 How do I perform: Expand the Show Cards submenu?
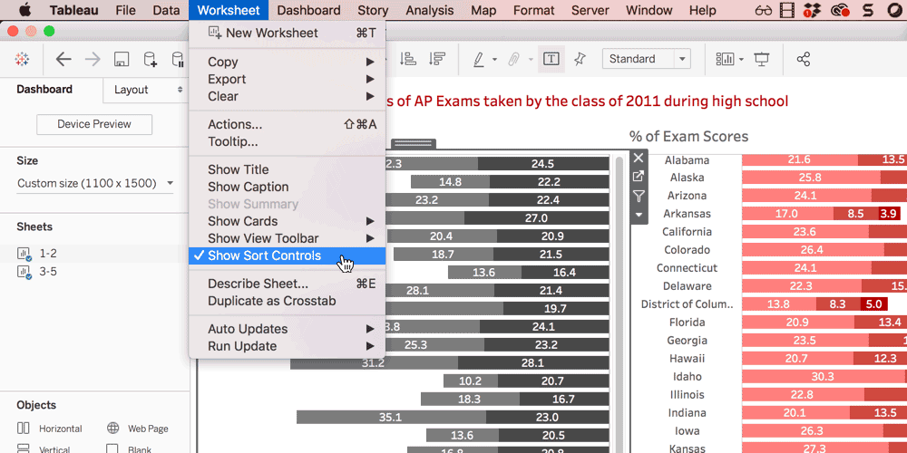(x=287, y=221)
